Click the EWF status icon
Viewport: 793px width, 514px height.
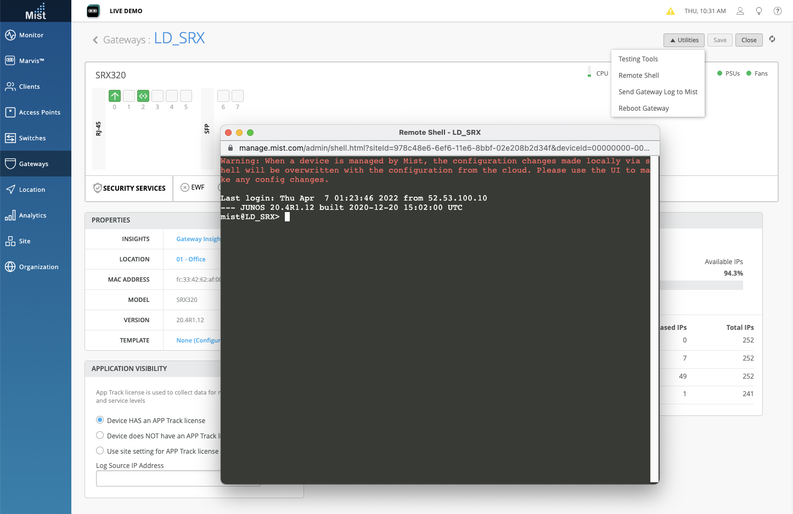click(185, 187)
